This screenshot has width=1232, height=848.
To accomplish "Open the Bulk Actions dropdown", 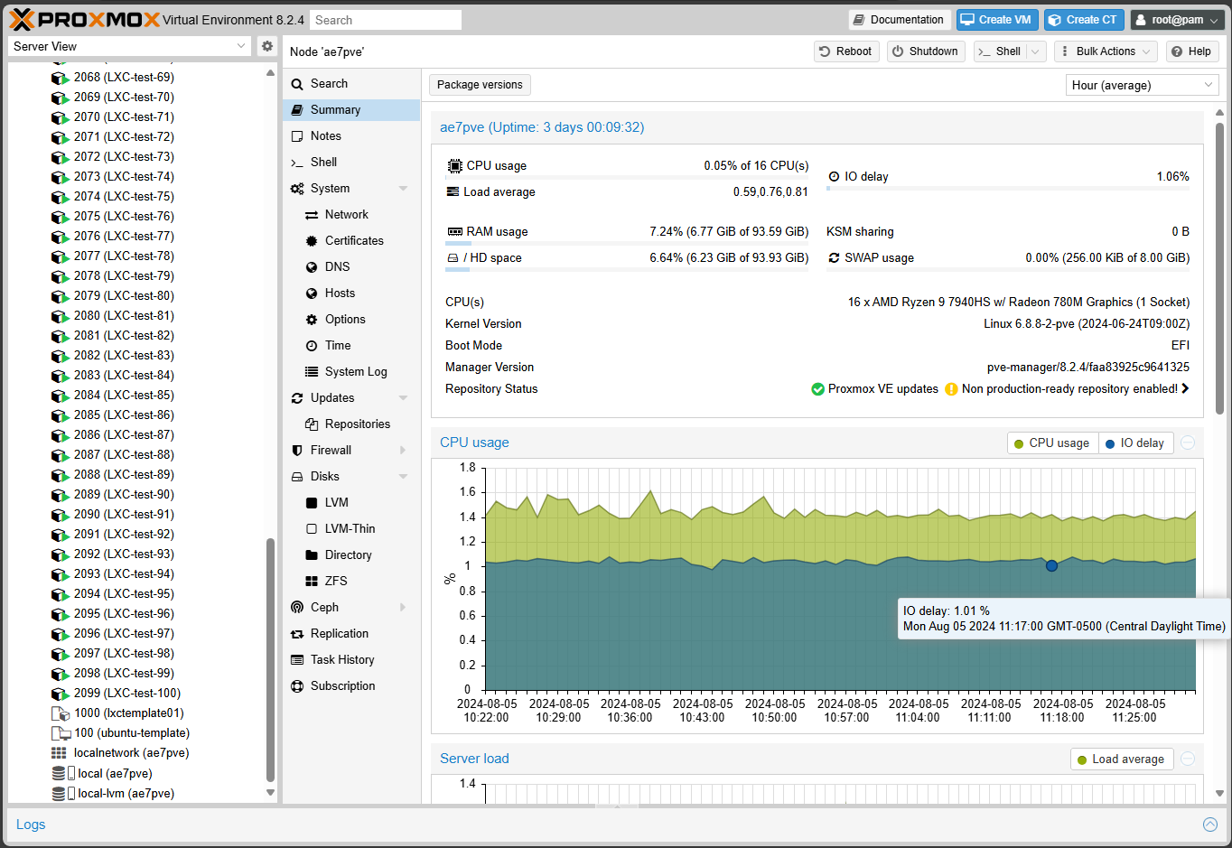I will click(x=1105, y=51).
